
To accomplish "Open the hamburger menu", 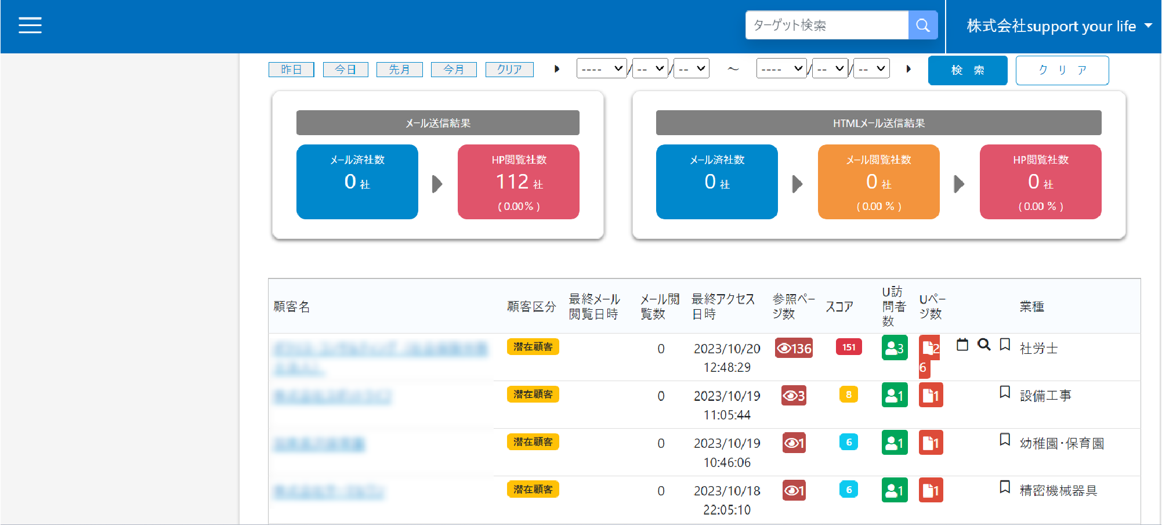I will 30,26.
